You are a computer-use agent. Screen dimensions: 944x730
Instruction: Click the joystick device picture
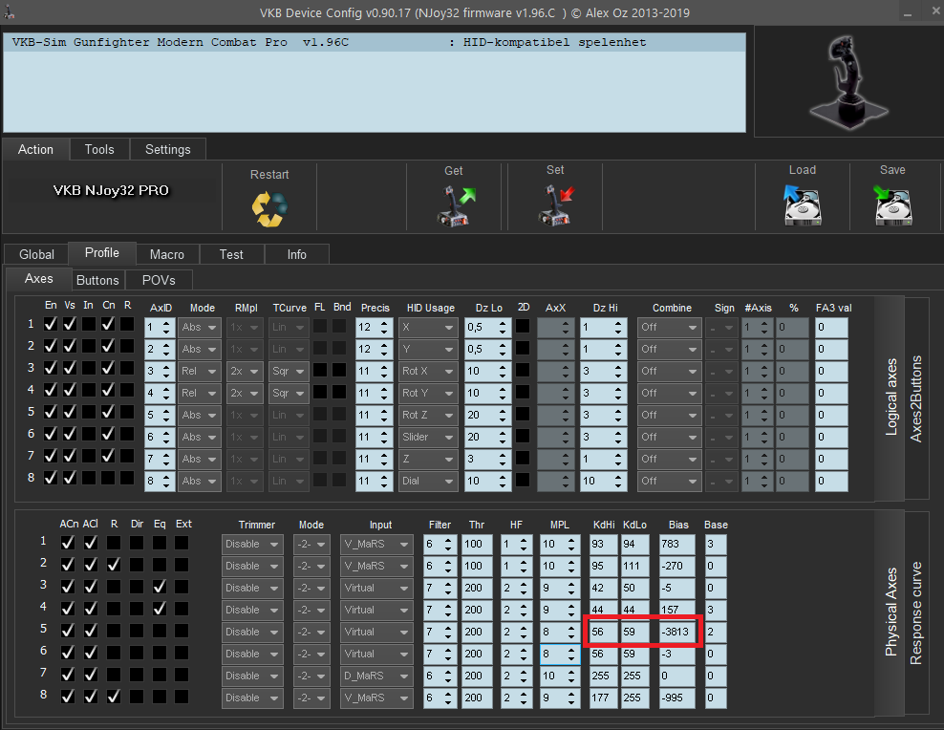point(848,82)
